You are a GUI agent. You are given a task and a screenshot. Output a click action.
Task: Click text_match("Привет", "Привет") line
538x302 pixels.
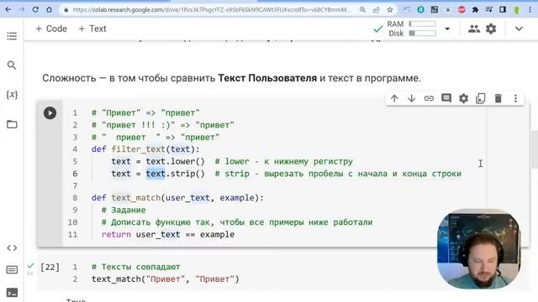pyautogui.click(x=166, y=279)
